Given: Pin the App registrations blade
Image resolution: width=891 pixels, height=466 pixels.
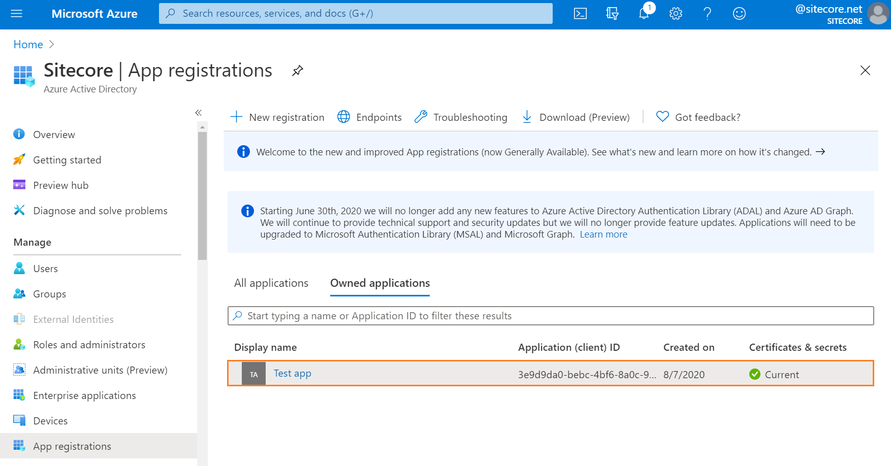Looking at the screenshot, I should (298, 71).
